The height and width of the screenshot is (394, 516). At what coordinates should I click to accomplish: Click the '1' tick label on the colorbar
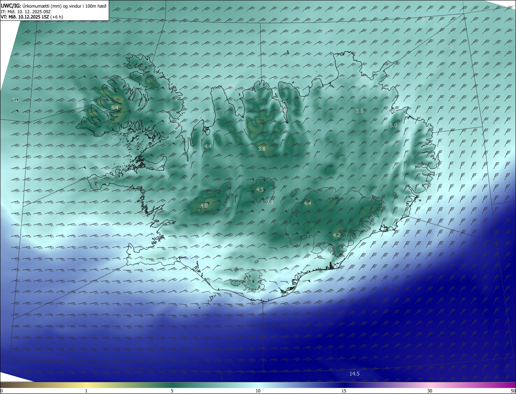(86, 391)
